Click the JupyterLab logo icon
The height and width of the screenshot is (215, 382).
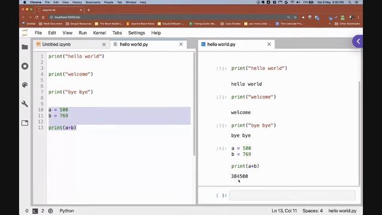point(25,33)
